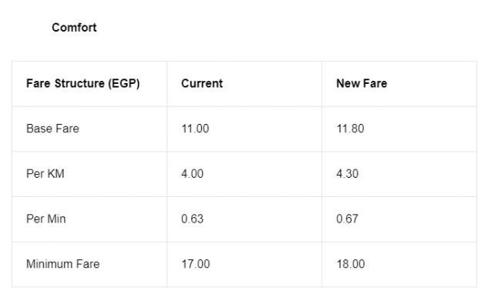This screenshot has height=301, width=478.
Task: Select the Minimum Fare row label
Action: [62, 264]
